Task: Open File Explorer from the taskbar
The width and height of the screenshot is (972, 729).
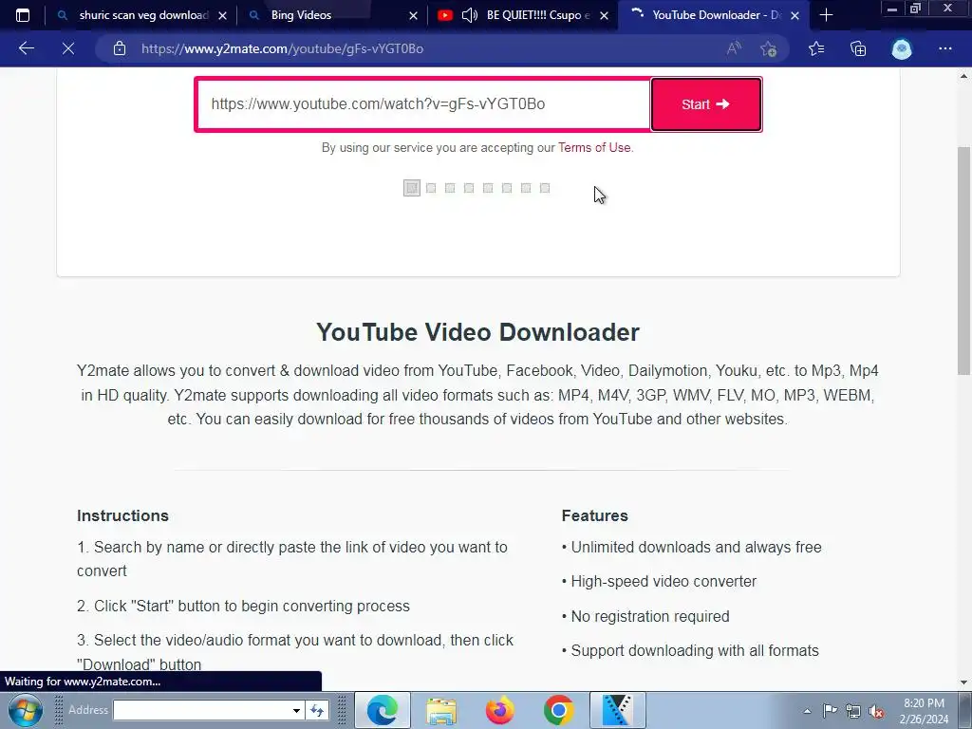Action: [x=441, y=710]
